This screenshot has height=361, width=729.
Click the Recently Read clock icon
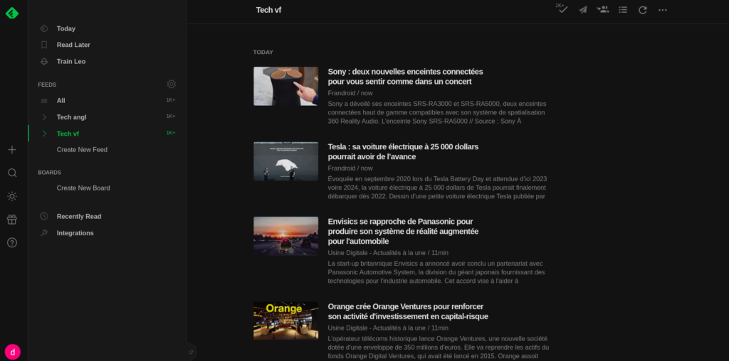(44, 216)
